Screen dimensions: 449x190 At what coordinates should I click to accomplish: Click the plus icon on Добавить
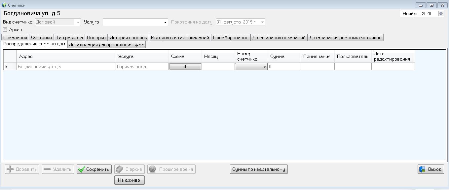point(10,169)
